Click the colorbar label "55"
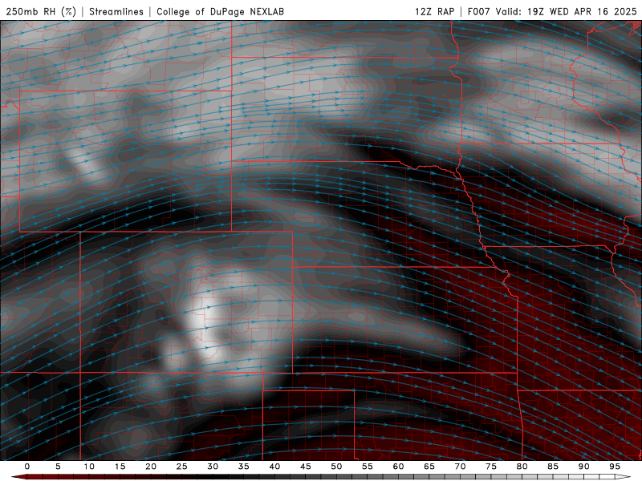Screen dimensions: 642x481 (x=368, y=467)
